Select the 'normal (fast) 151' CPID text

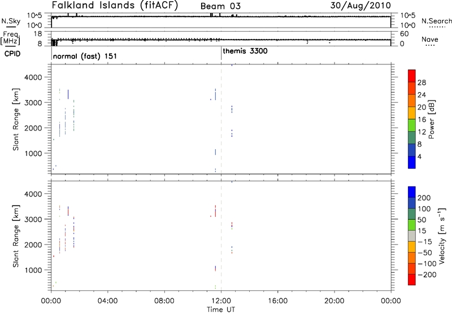[x=85, y=56]
